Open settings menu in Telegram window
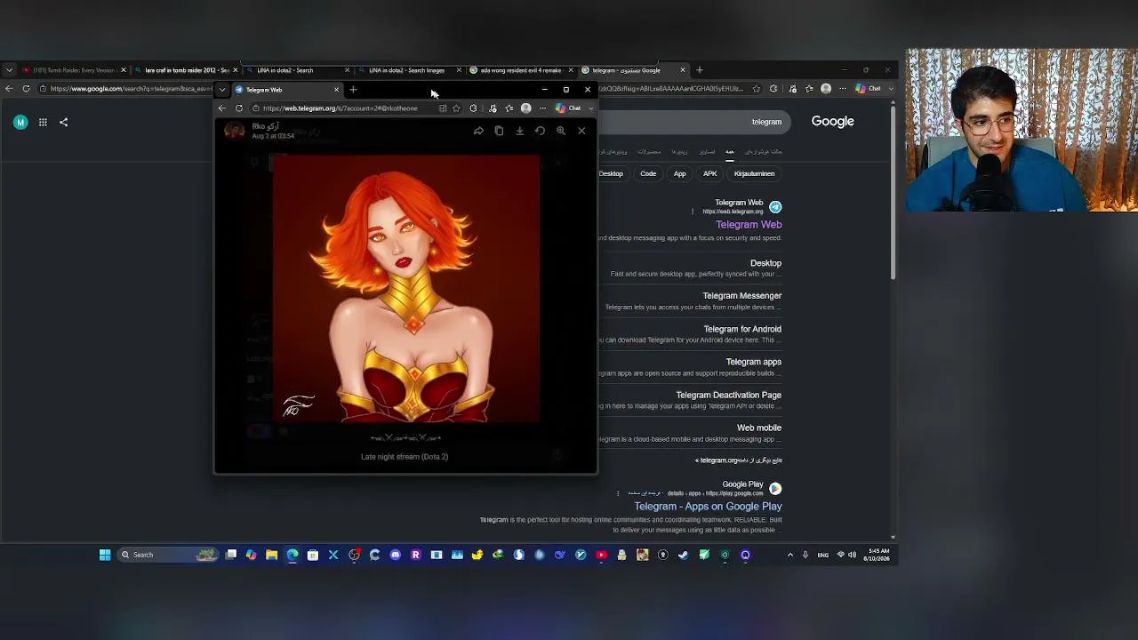This screenshot has width=1138, height=640. (542, 108)
